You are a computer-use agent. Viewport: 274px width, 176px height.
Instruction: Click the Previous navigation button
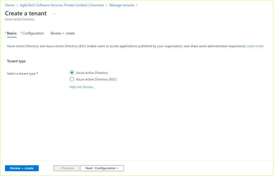(x=66, y=168)
